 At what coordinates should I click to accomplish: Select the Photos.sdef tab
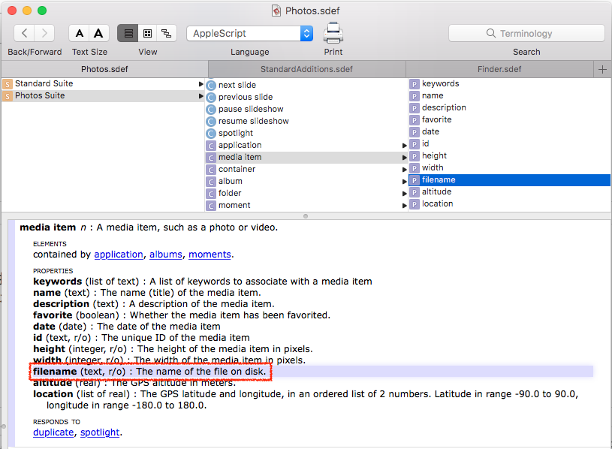point(104,69)
